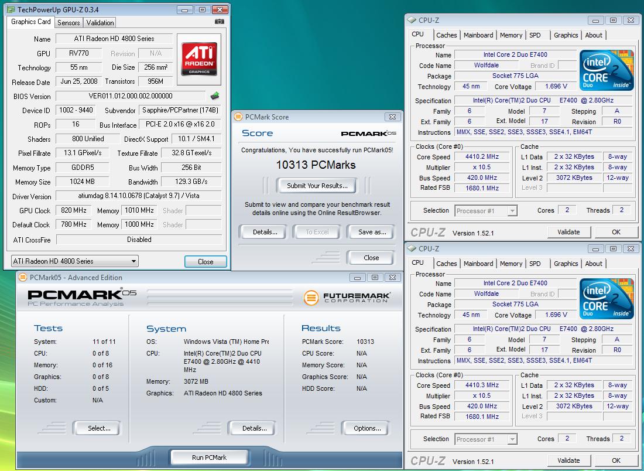Click the Memory Size 1024 MB field

[x=82, y=182]
